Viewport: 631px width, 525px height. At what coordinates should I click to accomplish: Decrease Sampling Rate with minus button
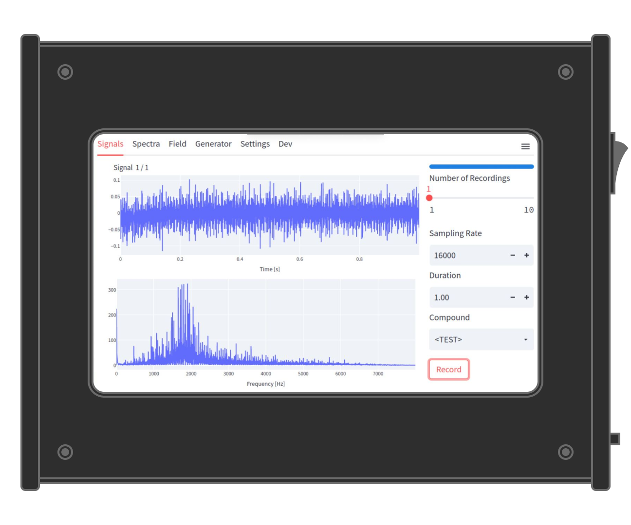click(513, 255)
